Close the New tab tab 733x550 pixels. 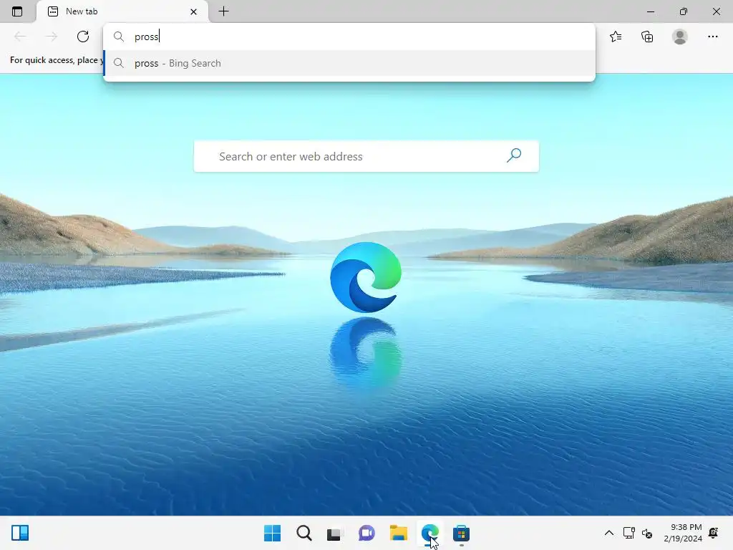click(x=193, y=11)
